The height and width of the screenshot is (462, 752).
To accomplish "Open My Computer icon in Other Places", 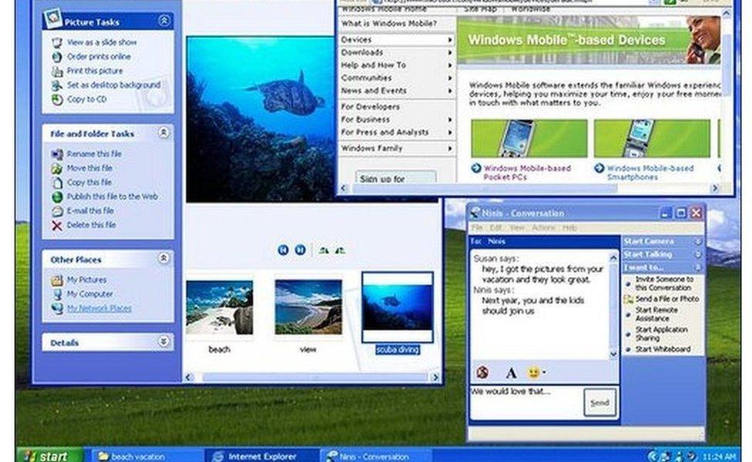I will click(x=57, y=294).
